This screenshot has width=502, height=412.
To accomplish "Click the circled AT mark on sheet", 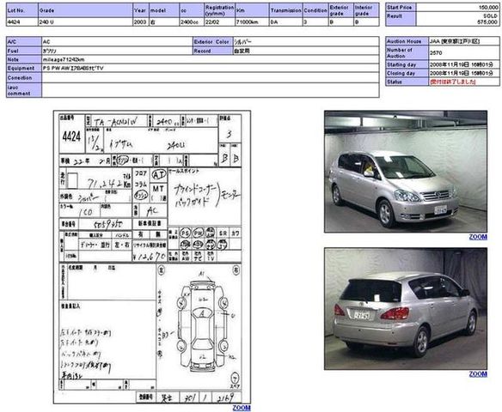I will coord(159,174).
